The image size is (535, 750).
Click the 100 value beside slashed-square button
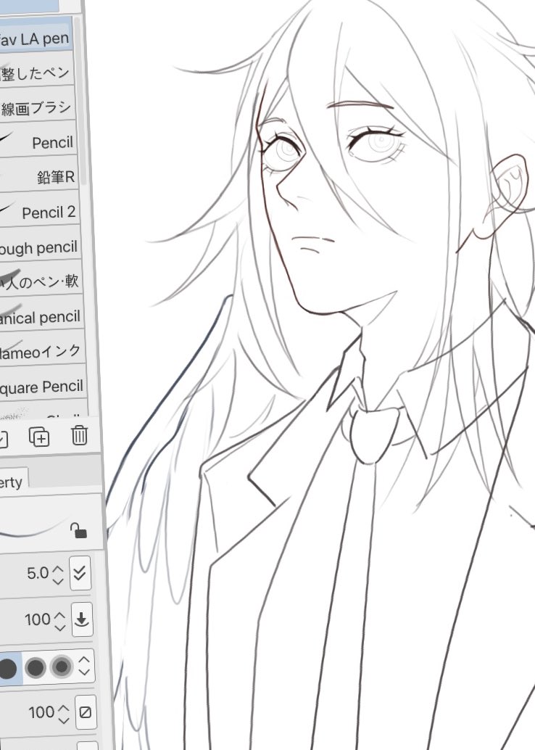click(x=41, y=712)
